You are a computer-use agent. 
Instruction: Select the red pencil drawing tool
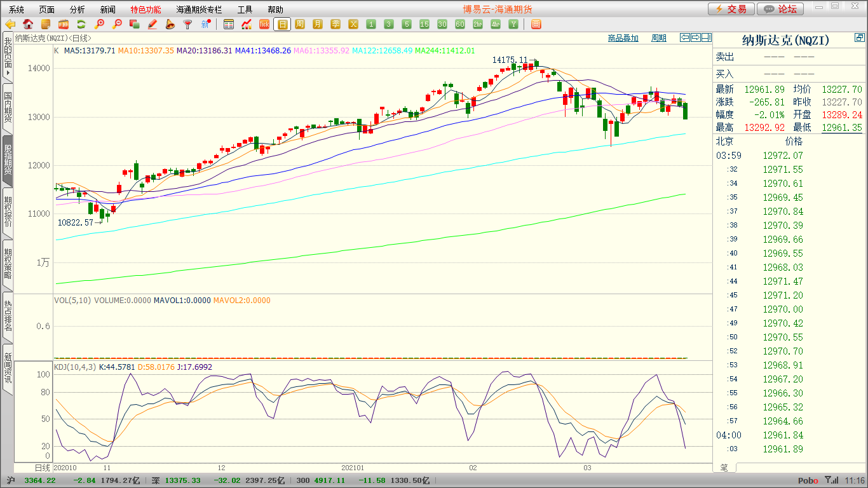coord(152,24)
